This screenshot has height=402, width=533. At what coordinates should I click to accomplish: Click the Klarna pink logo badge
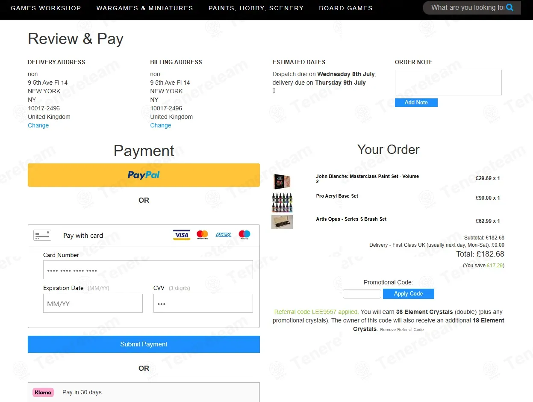tap(43, 392)
